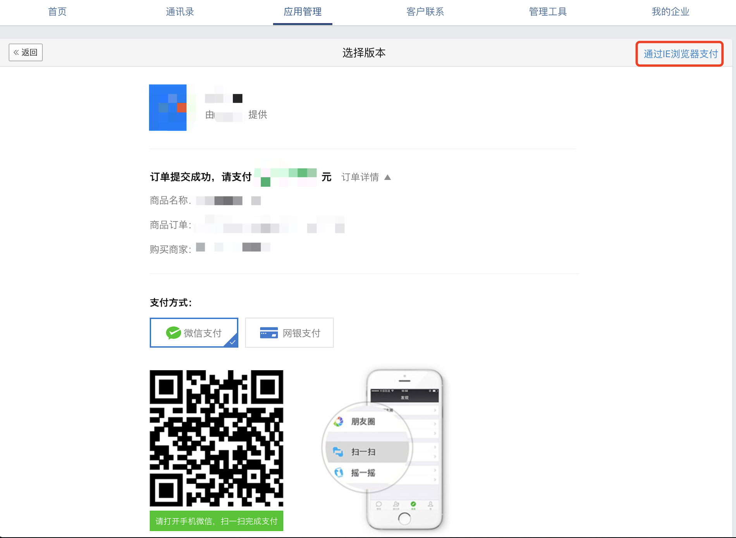Viewport: 736px width, 538px height.
Task: Click the 订单提交成功，请支付 text
Action: (201, 177)
